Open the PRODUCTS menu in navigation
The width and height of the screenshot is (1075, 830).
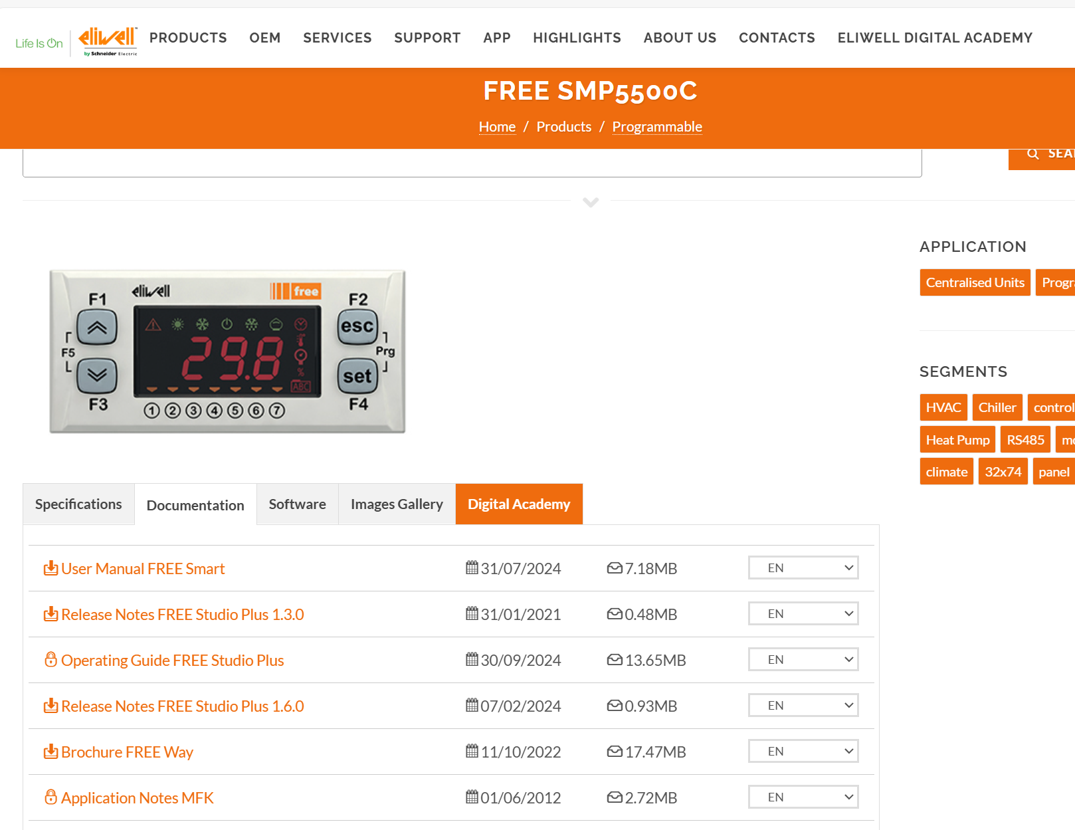tap(188, 38)
